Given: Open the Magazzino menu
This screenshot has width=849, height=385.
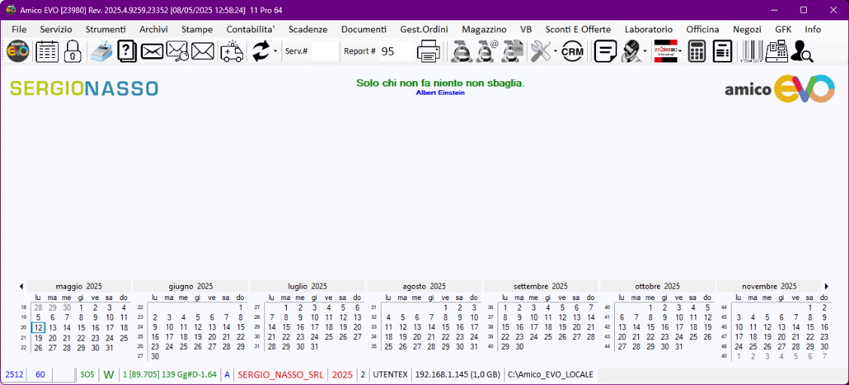Looking at the screenshot, I should [x=484, y=29].
